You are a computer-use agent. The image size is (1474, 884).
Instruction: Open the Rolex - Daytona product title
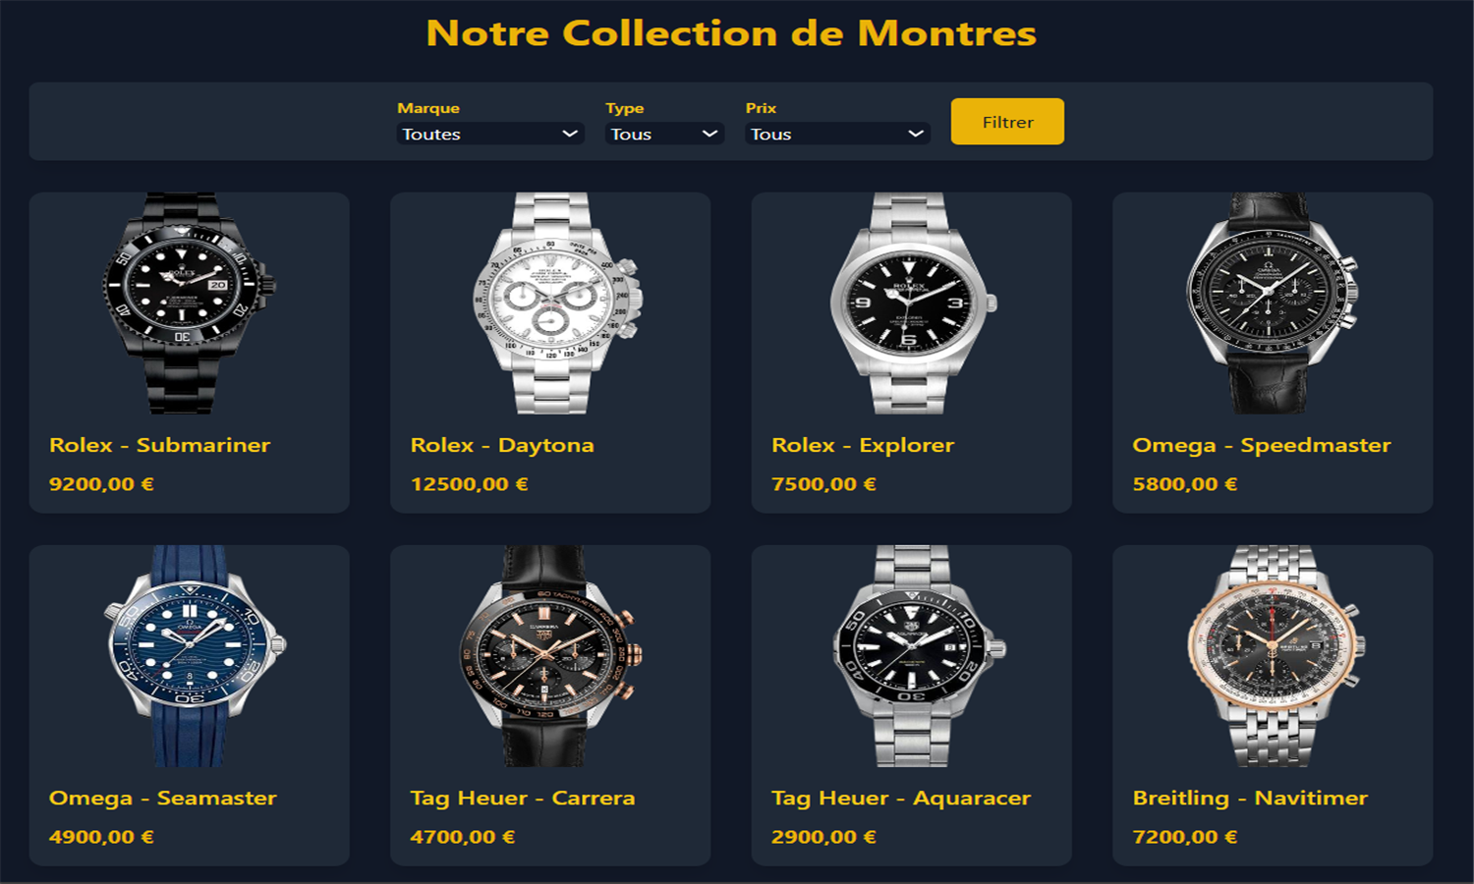(x=502, y=445)
